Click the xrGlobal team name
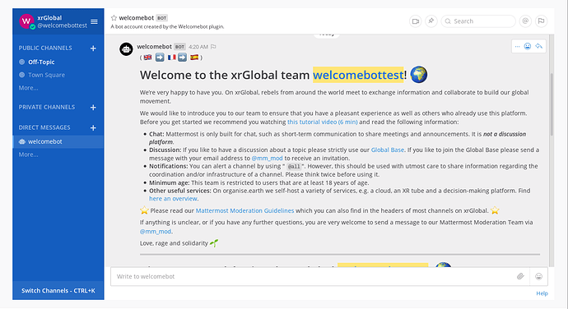Screen dimensions: 568x309 click(49, 18)
